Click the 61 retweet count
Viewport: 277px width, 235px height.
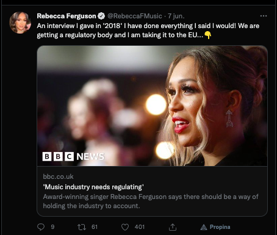[x=95, y=227]
